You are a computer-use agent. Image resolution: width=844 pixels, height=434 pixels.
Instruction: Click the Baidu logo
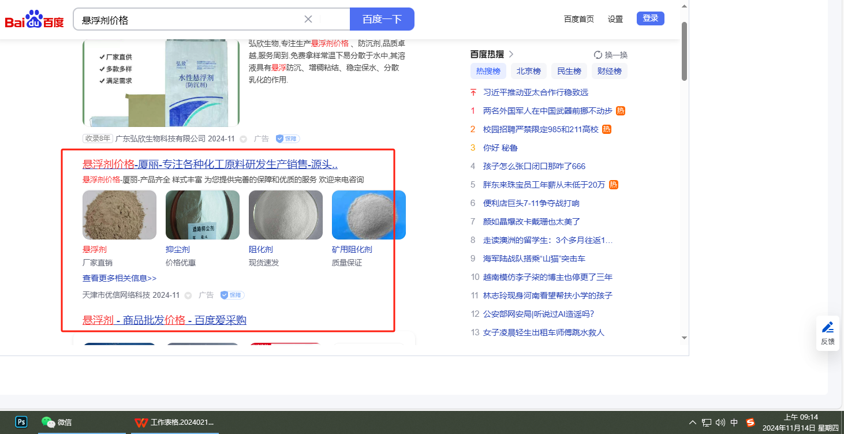34,20
